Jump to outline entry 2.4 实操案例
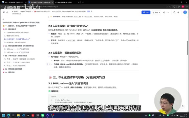The image size is (189, 118). coord(15,42)
